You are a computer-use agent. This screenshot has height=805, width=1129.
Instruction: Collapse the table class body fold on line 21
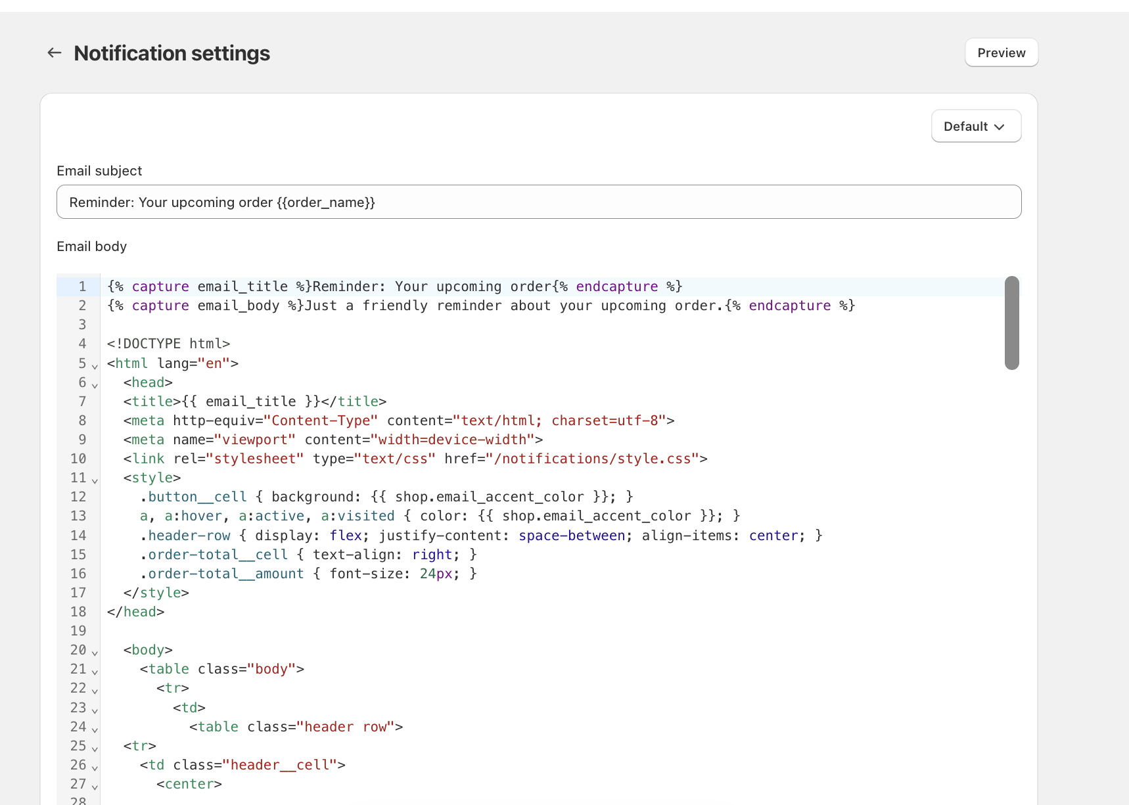[x=95, y=672]
